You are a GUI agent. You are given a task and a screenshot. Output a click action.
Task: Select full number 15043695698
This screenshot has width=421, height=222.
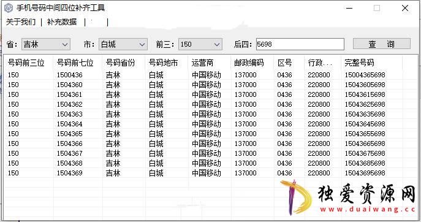365,173
